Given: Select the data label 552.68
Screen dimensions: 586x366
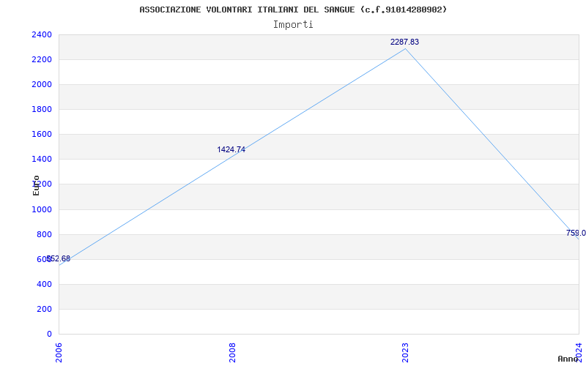Looking at the screenshot, I should point(59,259).
